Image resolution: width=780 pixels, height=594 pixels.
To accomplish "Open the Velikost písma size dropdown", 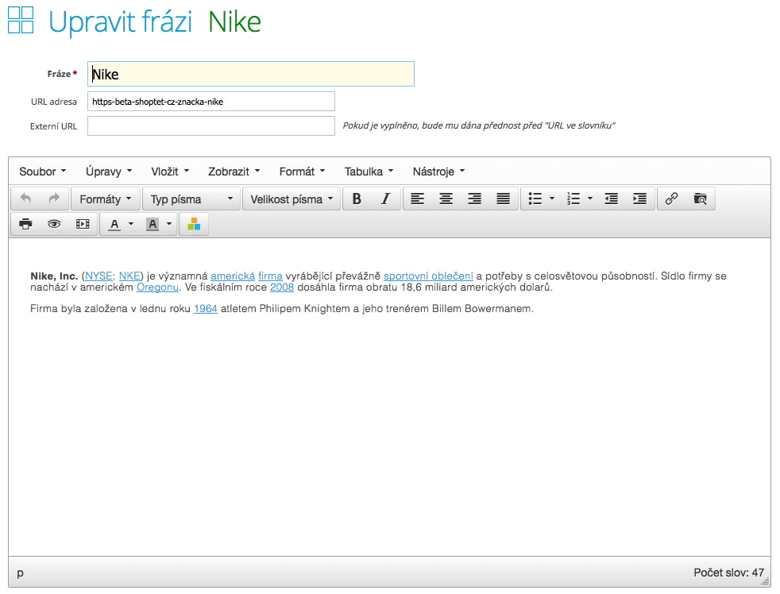I will (x=292, y=199).
